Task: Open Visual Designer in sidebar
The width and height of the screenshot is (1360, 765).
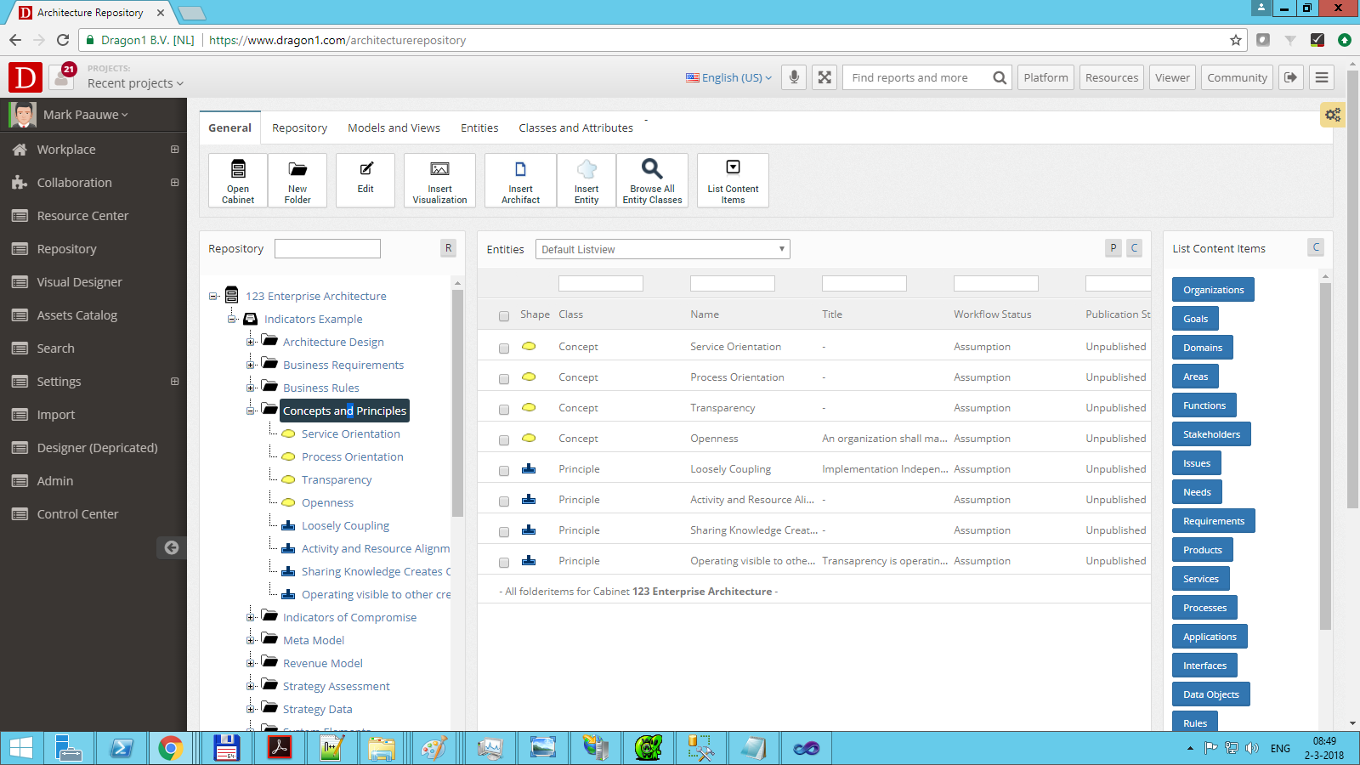Action: click(x=79, y=282)
